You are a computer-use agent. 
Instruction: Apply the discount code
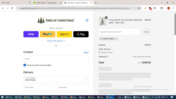click(147, 32)
